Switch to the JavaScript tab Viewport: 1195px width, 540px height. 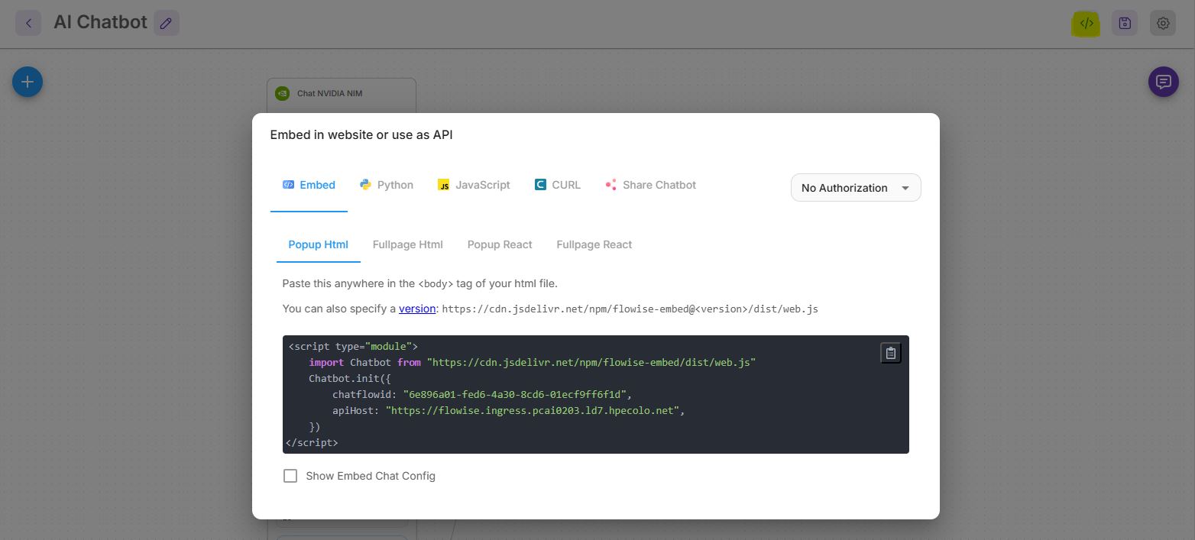click(474, 184)
